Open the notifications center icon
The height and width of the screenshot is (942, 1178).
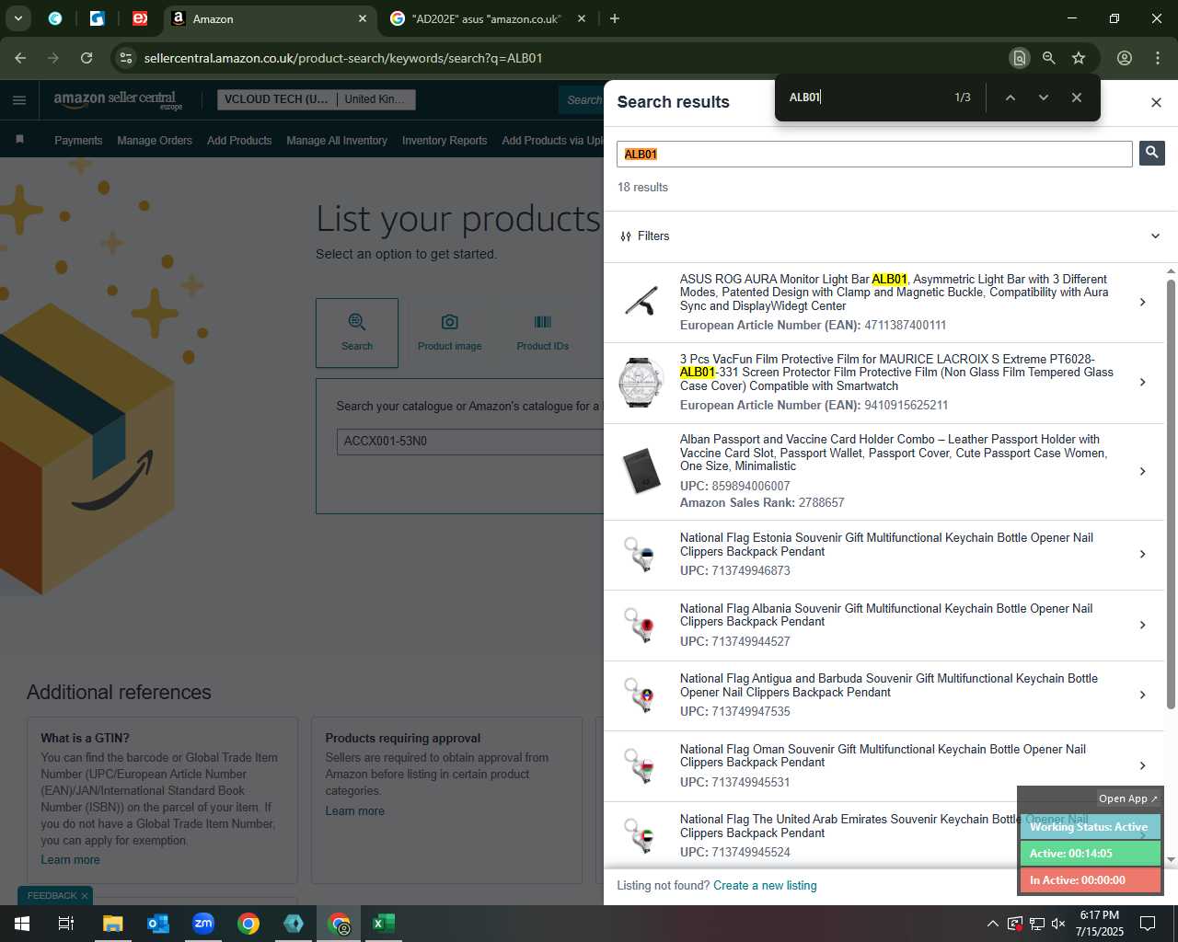1148,924
